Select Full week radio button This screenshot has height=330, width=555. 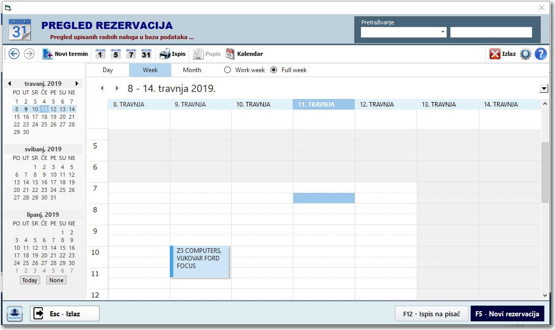click(273, 70)
